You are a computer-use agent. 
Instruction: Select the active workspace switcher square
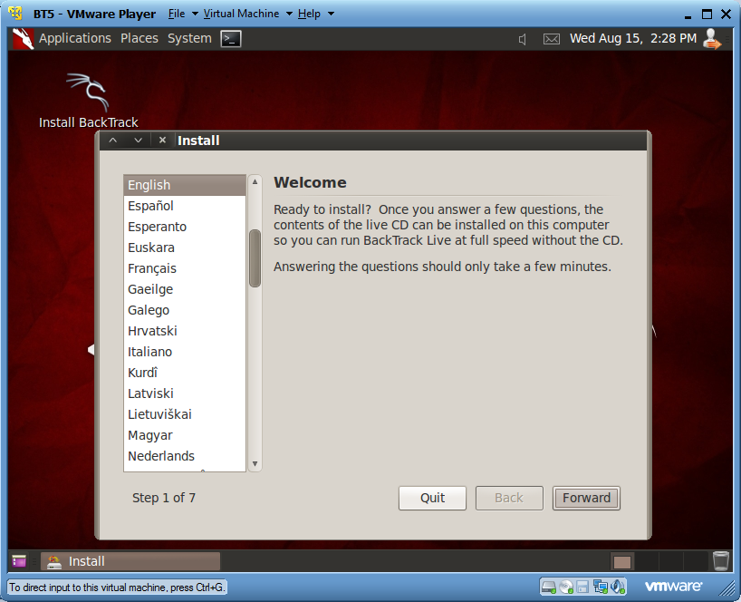click(622, 562)
